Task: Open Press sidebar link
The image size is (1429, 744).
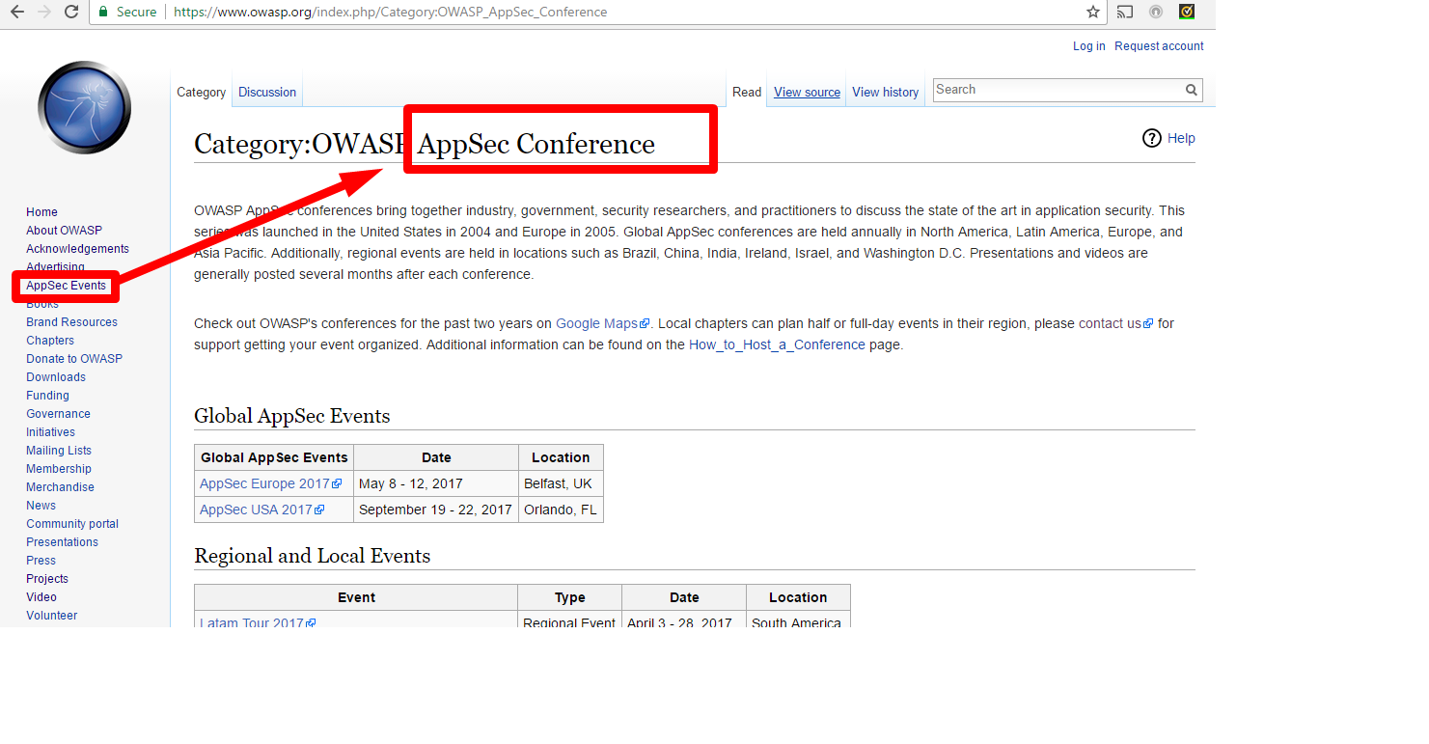Action: click(41, 561)
